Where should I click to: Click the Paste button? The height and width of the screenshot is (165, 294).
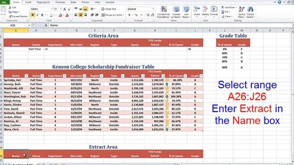pos(3,11)
